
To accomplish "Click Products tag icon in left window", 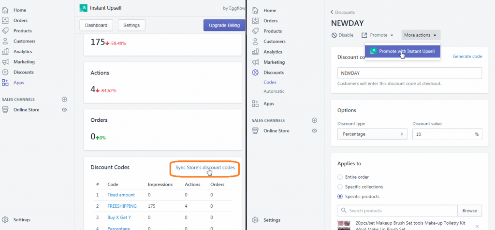I will tap(5, 31).
